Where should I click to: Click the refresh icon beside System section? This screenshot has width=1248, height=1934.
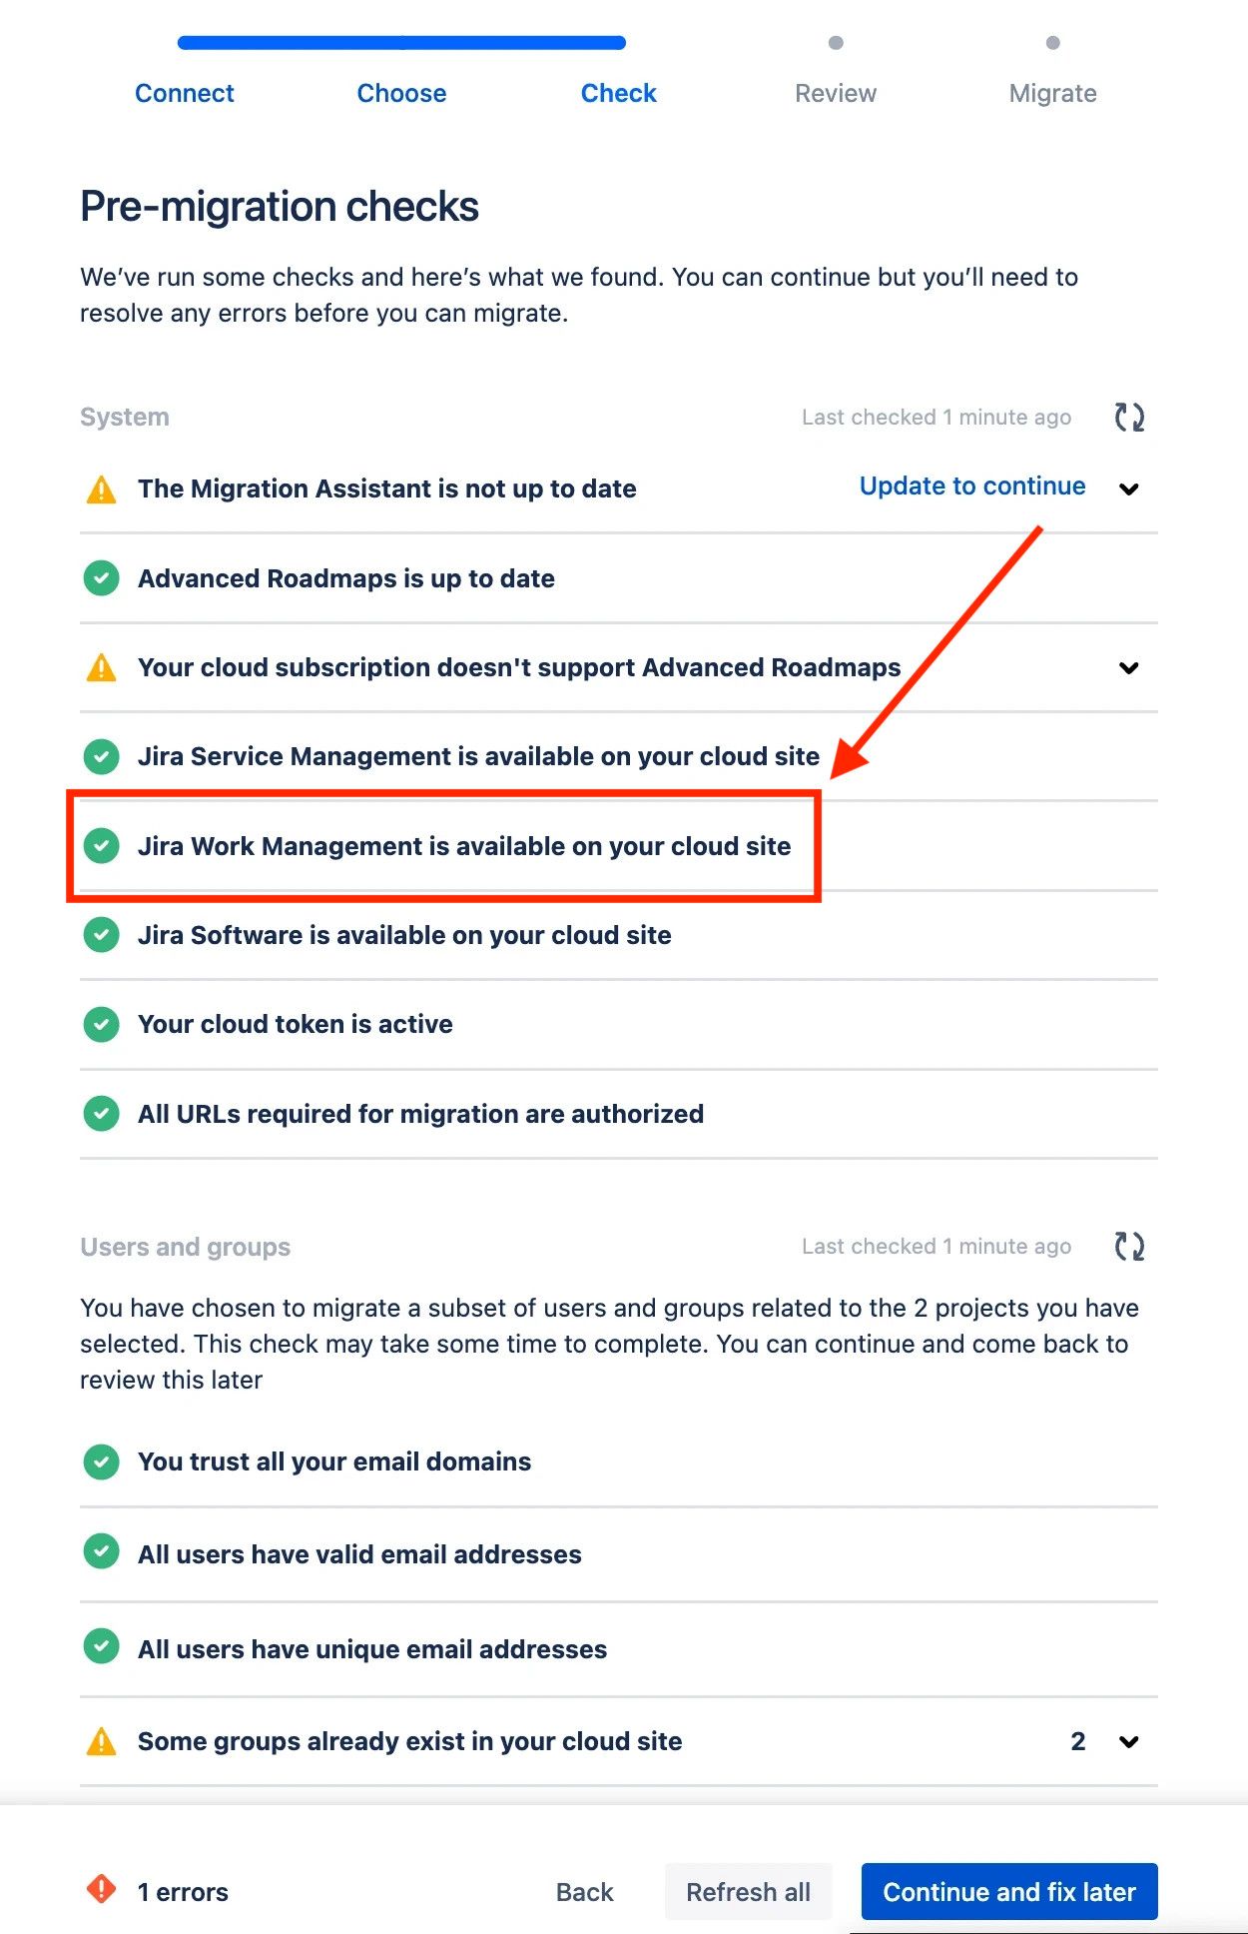point(1130,417)
